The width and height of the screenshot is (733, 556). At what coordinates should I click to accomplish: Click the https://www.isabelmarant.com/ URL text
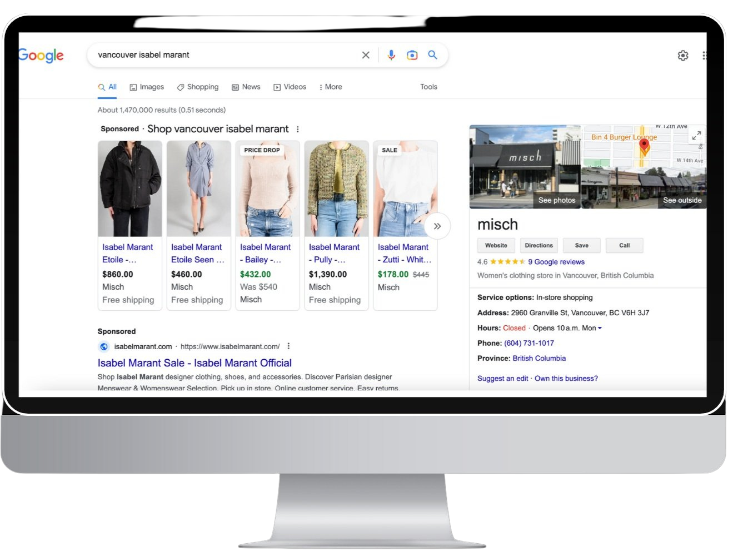point(230,346)
